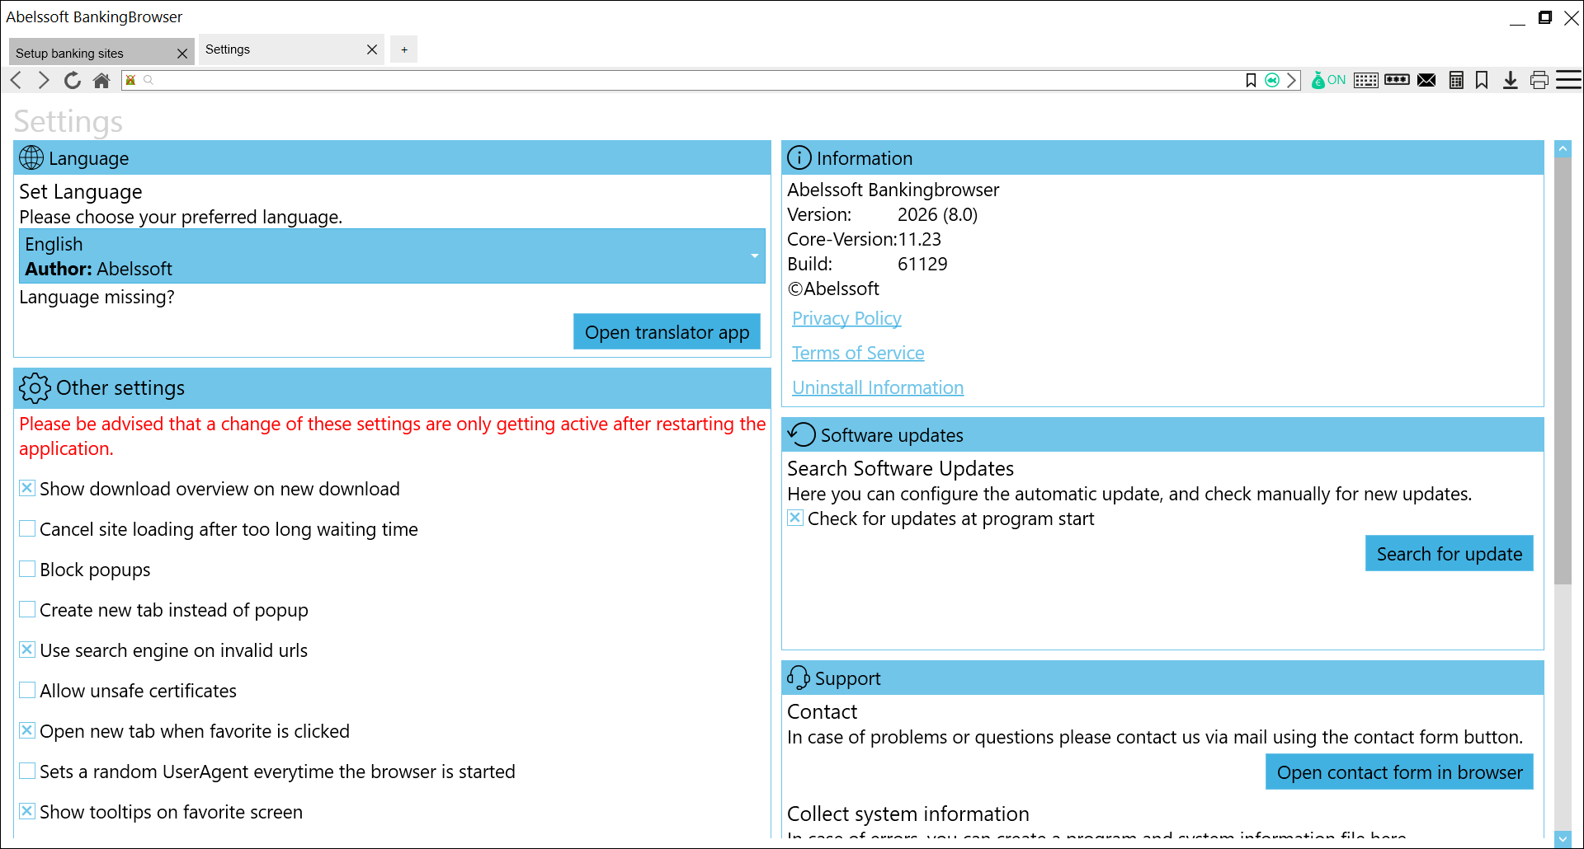
Task: Open the virtual keyboard icon
Action: [x=1365, y=80]
